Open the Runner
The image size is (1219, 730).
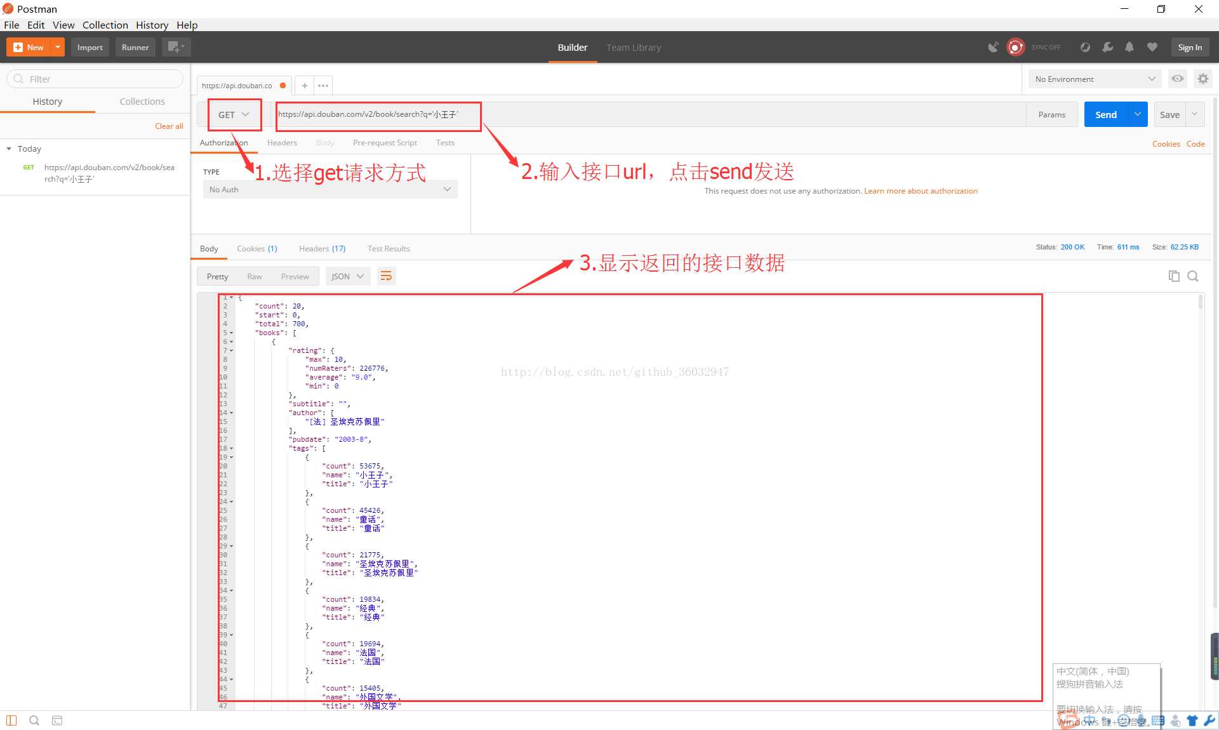tap(135, 47)
